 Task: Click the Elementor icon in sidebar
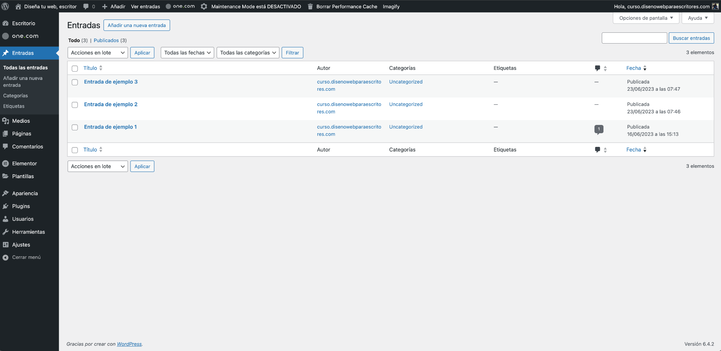pyautogui.click(x=5, y=163)
